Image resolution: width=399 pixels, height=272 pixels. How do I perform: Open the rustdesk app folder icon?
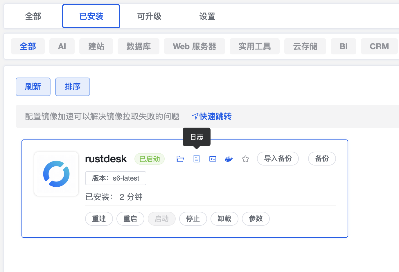tap(180, 159)
